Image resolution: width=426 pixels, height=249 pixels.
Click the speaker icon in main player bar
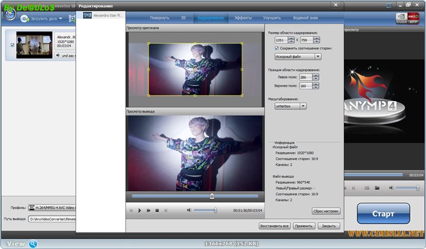click(391, 187)
